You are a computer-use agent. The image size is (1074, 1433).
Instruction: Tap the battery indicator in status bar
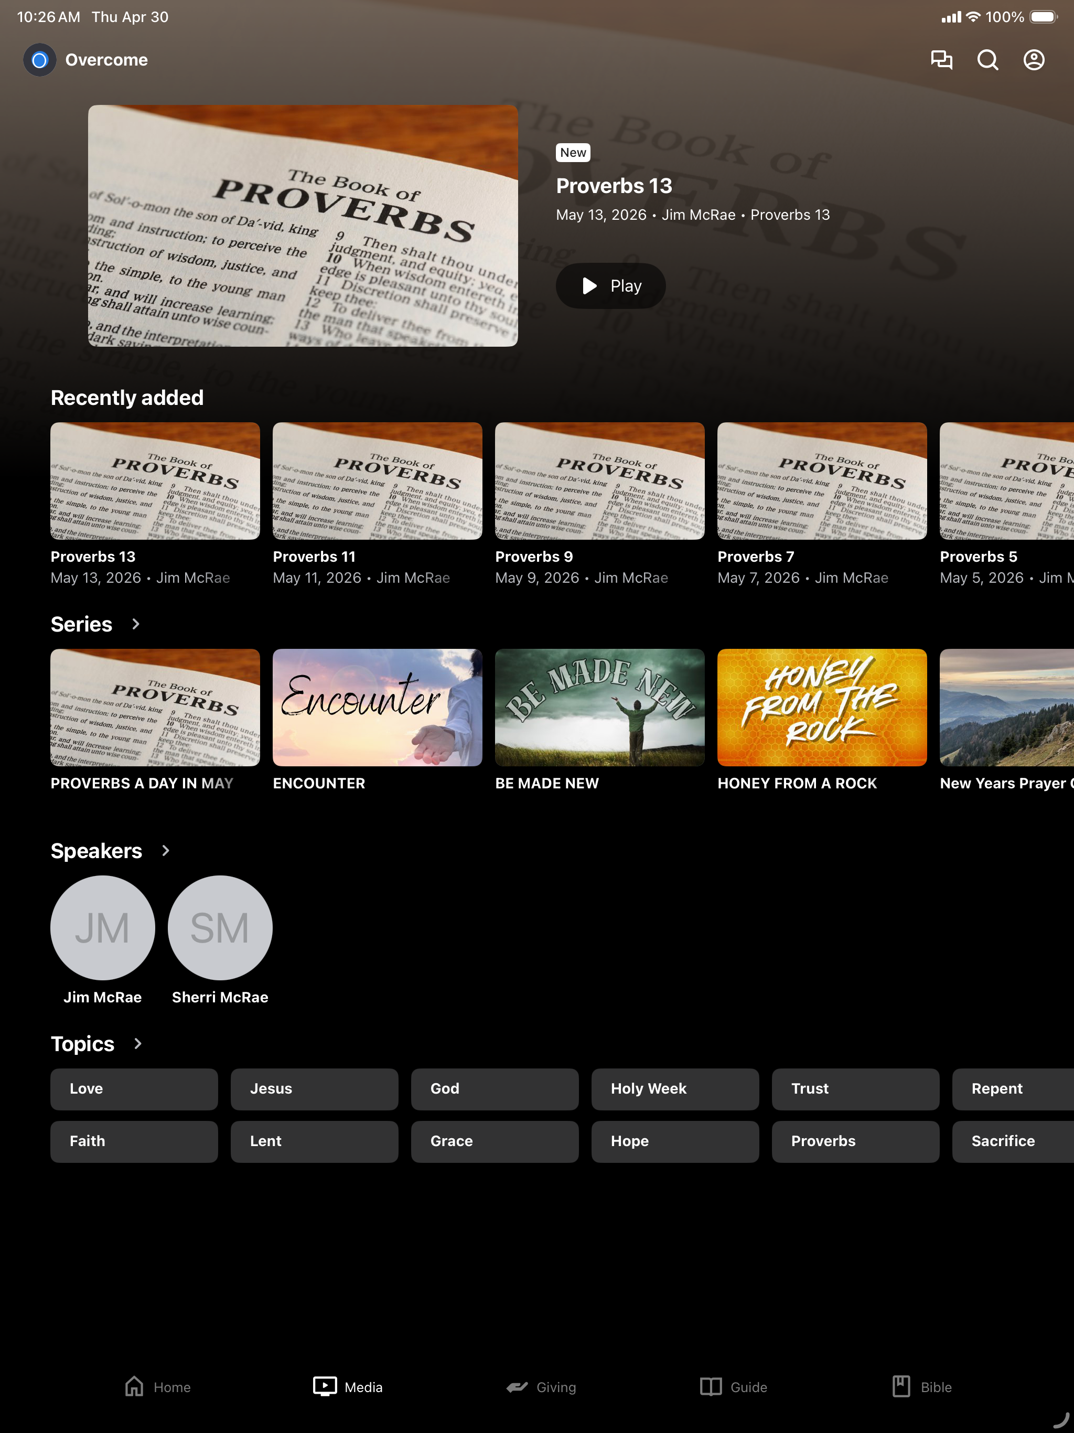pos(1044,17)
